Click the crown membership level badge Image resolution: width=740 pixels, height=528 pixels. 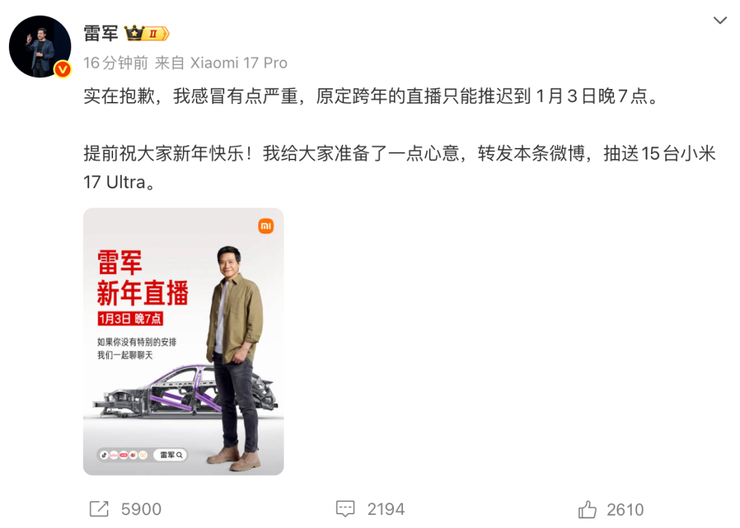pos(147,34)
